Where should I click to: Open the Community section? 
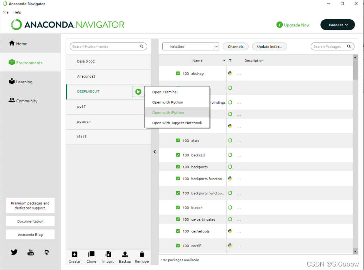23,101
